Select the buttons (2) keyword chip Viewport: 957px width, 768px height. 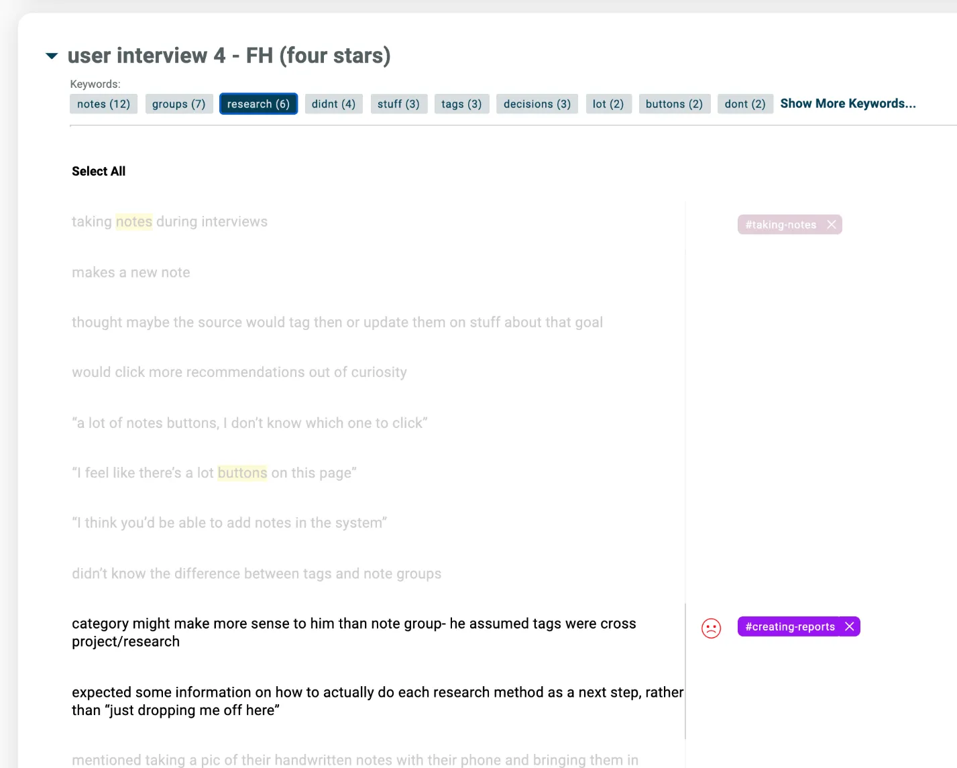click(x=674, y=104)
